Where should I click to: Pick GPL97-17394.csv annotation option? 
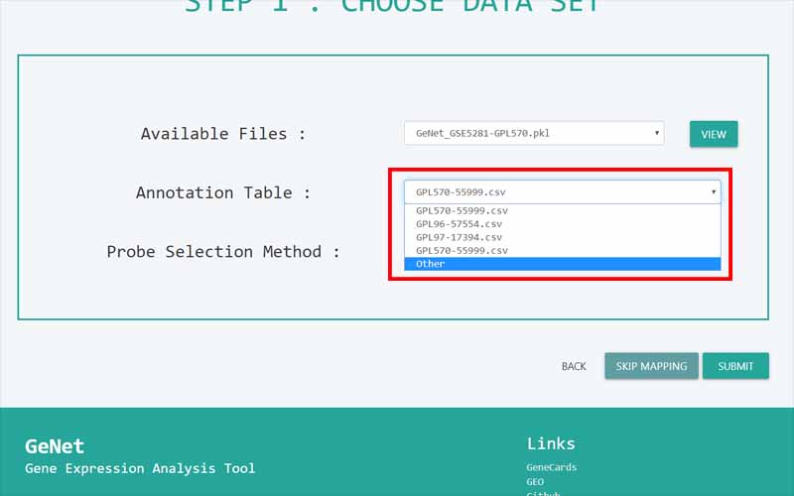(459, 237)
